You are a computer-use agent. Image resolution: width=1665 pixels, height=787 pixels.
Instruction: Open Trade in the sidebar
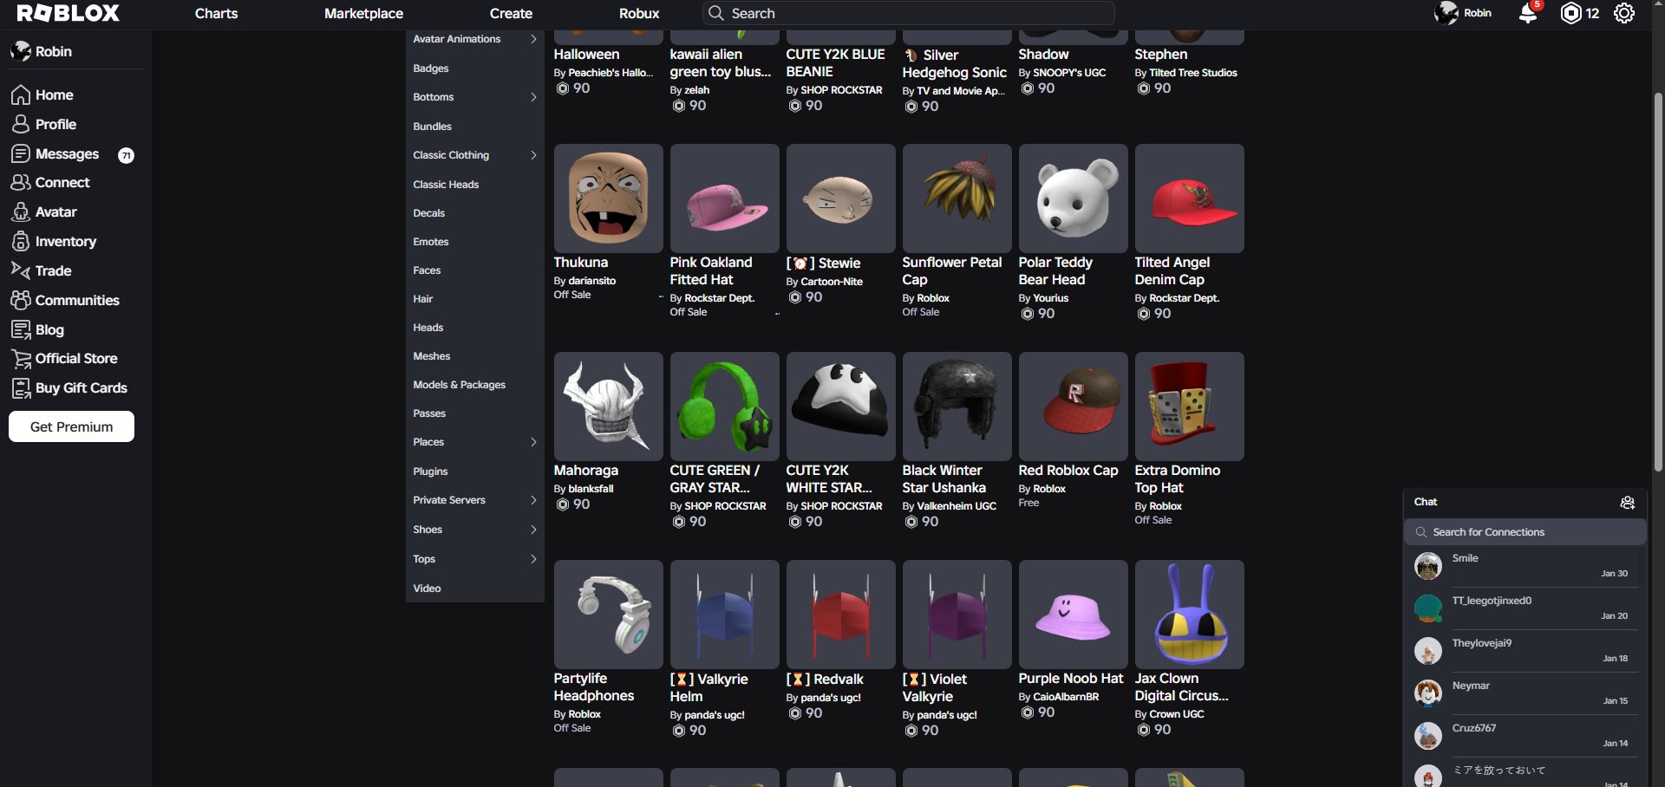53,271
